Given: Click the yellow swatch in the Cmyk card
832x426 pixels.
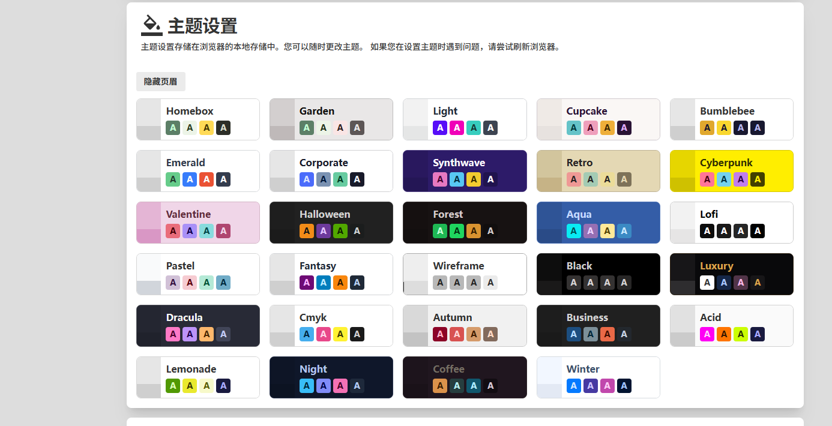Looking at the screenshot, I should point(340,334).
